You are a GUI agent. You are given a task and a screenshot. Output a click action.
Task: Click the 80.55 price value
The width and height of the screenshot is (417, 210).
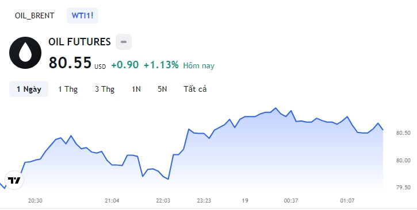click(70, 63)
